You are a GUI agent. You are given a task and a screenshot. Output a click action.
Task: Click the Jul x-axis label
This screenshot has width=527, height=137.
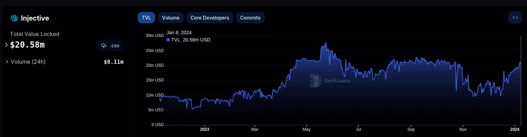click(358, 129)
